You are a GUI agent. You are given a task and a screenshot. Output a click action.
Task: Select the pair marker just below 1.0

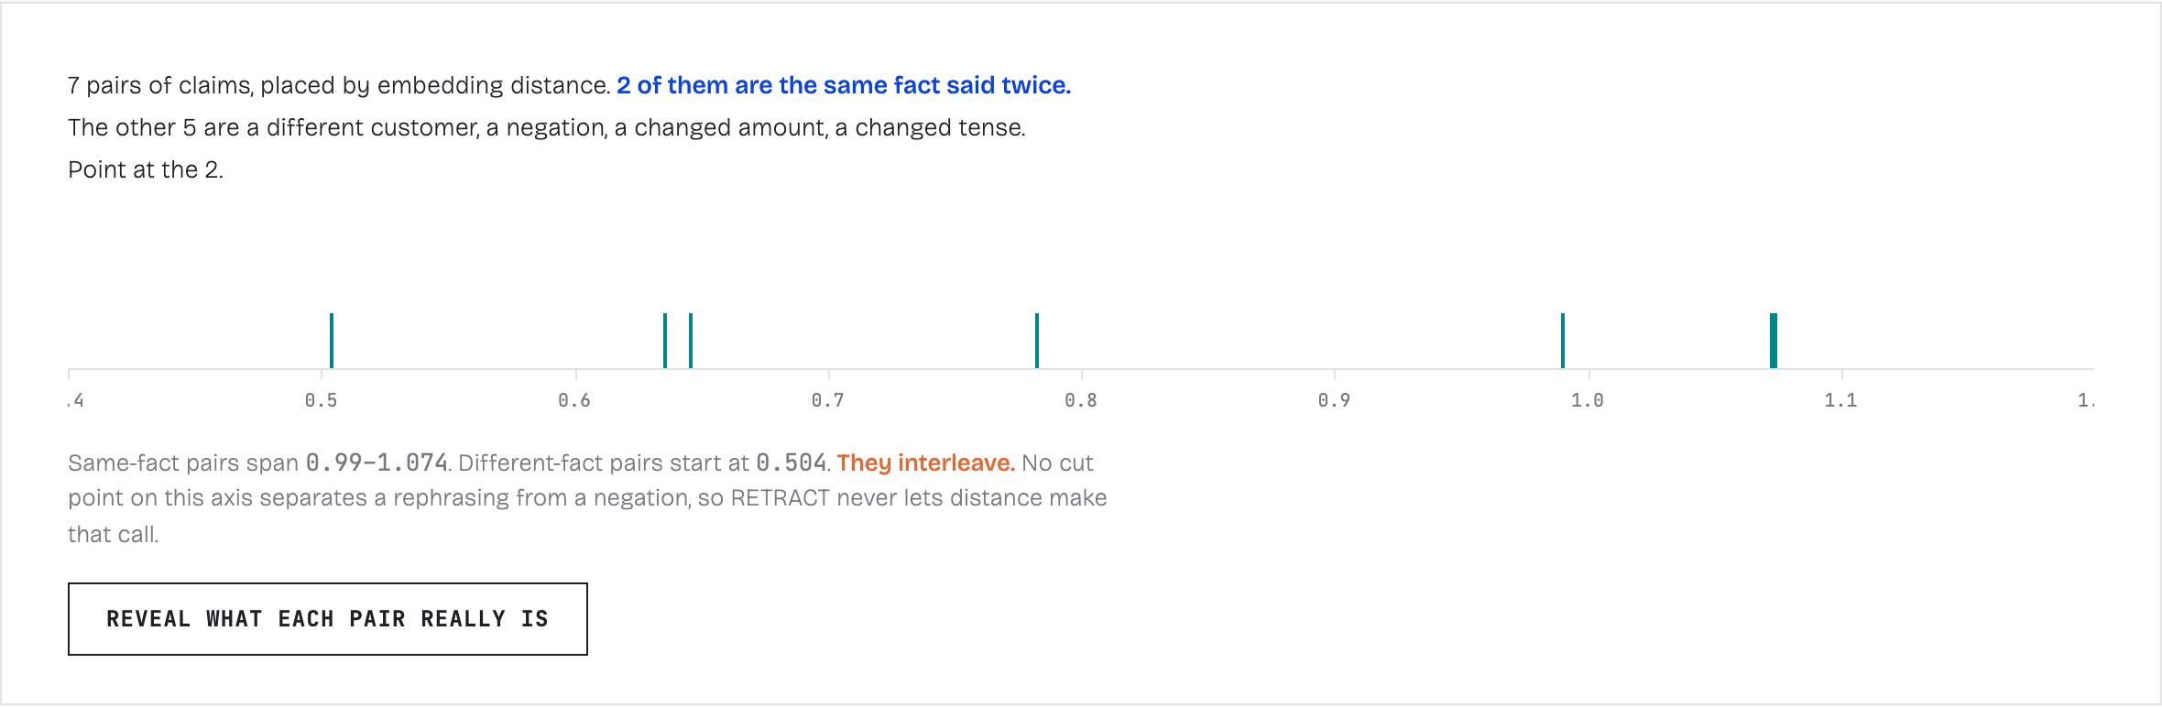1563,341
